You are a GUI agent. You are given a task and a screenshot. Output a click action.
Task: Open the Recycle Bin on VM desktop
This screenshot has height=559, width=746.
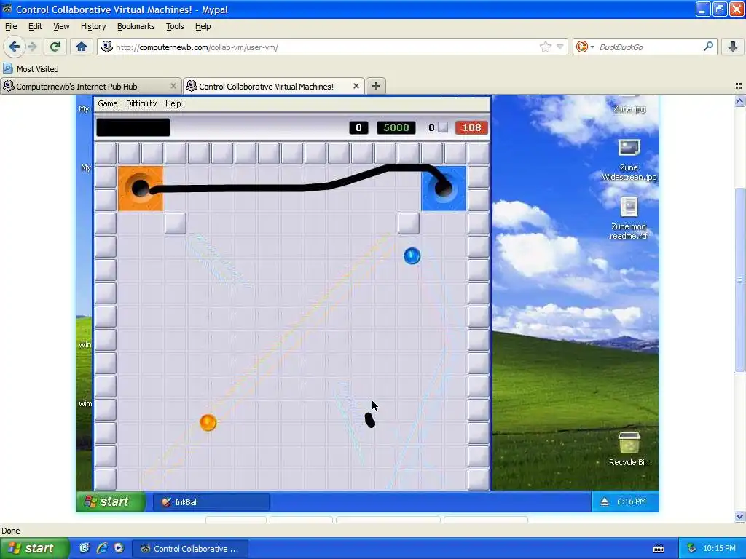(629, 448)
